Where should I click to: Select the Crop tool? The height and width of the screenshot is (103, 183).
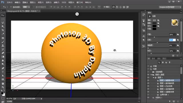tap(3, 30)
